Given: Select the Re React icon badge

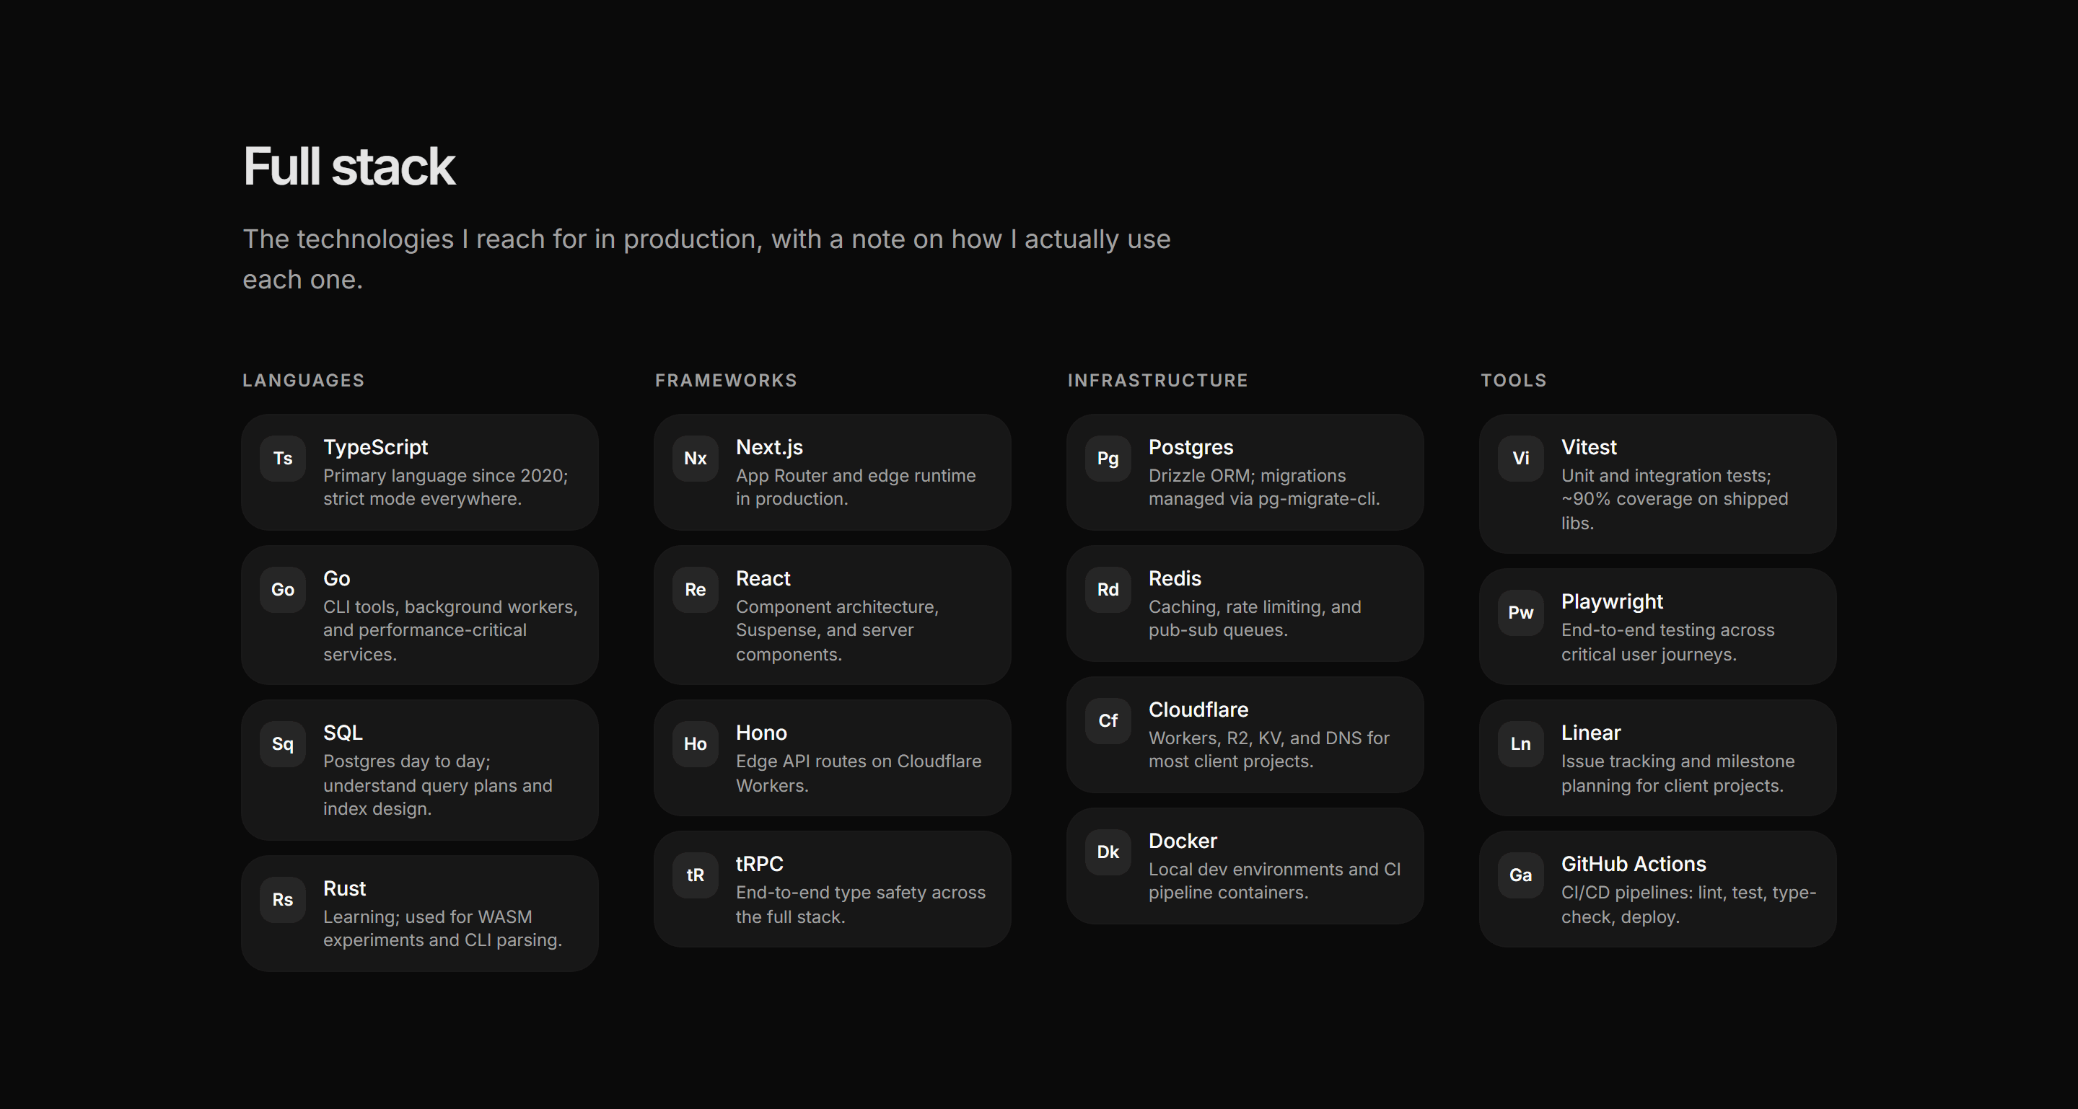Looking at the screenshot, I should click(696, 590).
